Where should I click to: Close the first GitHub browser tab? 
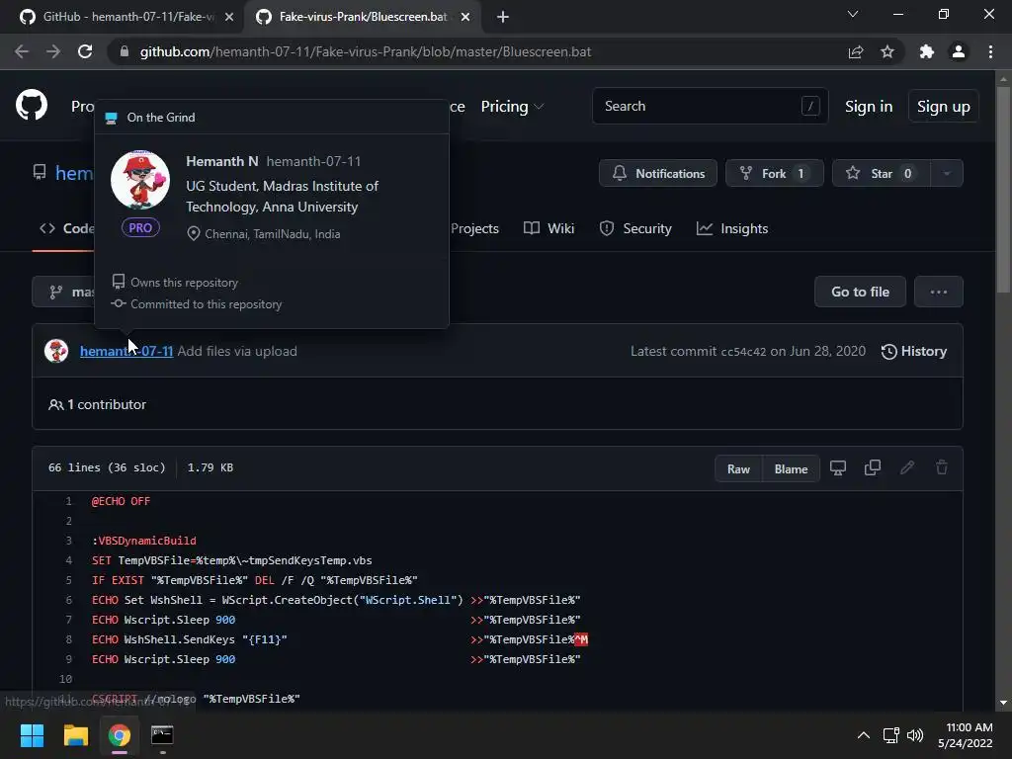[229, 17]
